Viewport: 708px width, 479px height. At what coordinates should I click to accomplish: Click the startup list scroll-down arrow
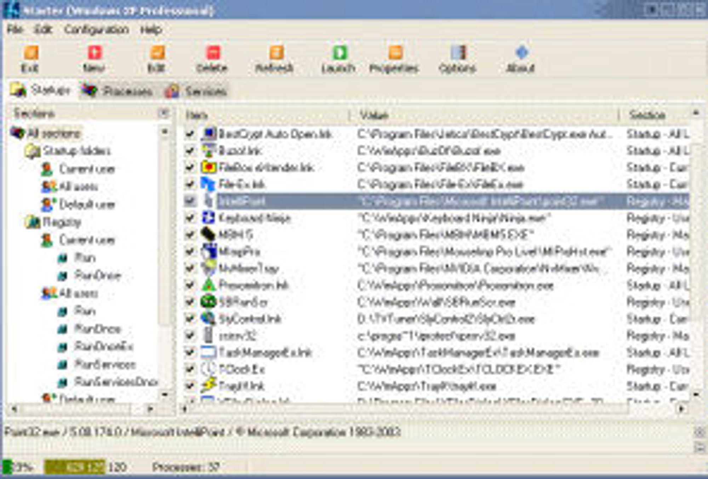click(x=696, y=394)
